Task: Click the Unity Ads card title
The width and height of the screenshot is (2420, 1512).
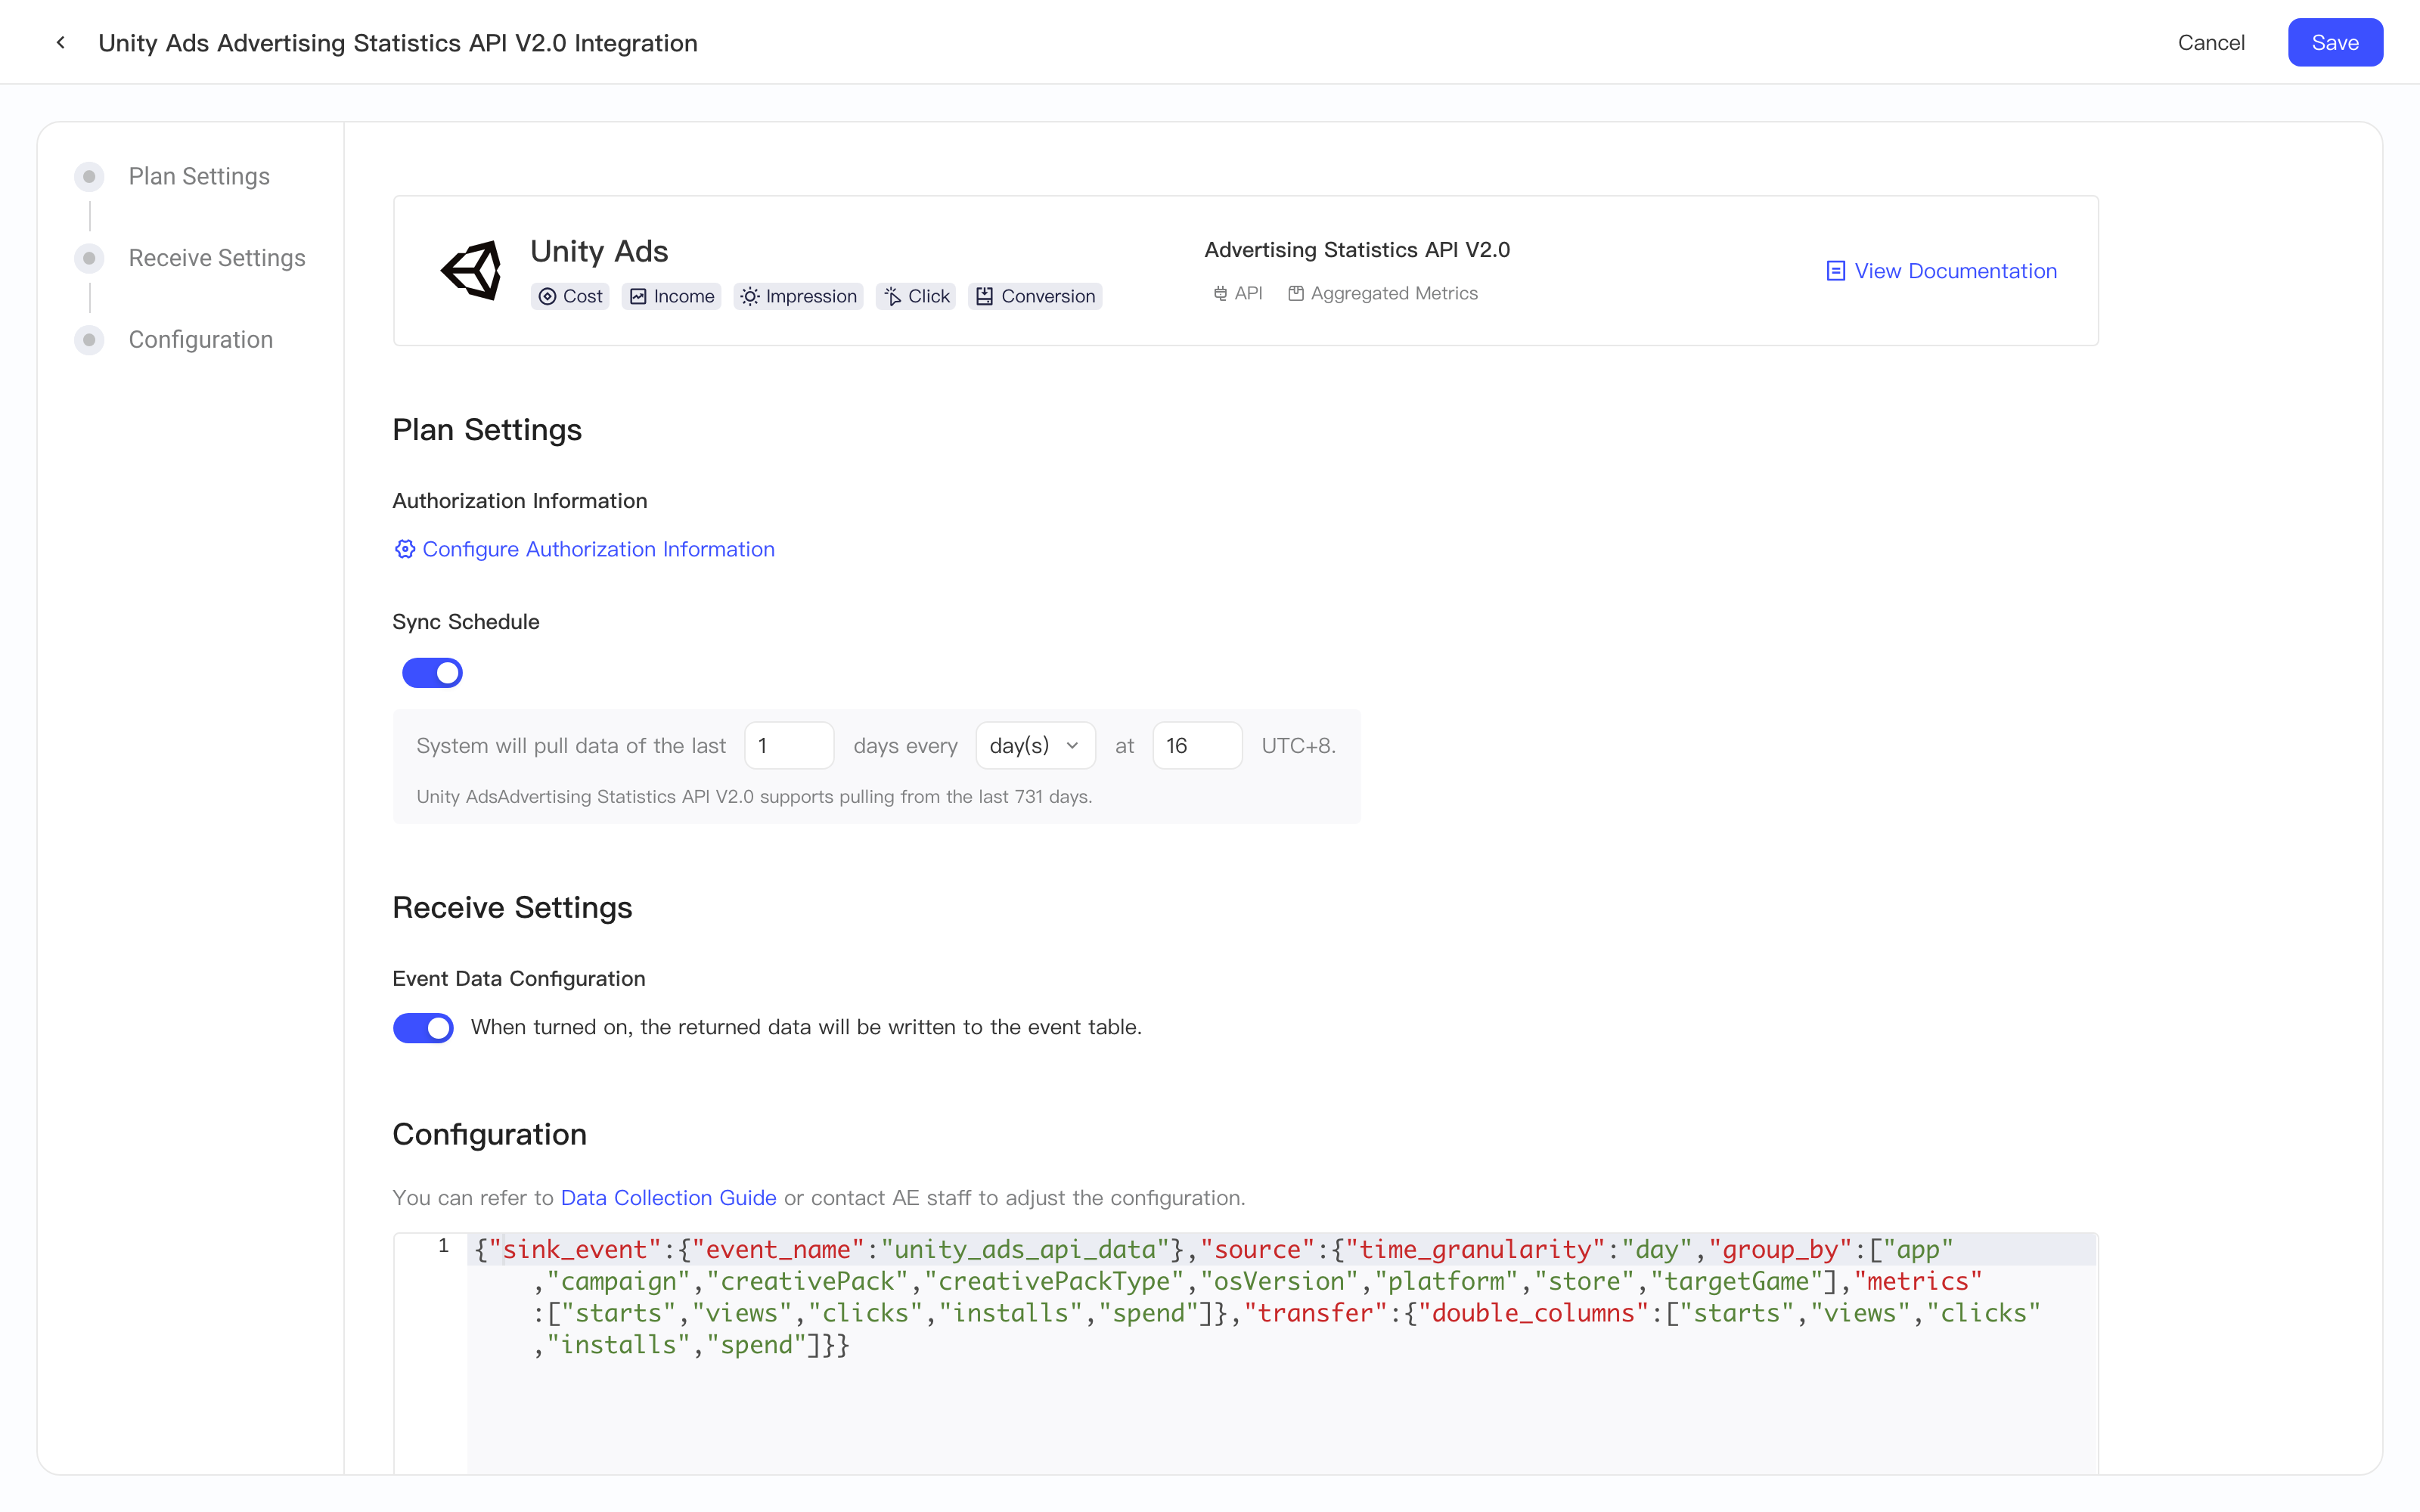Action: tap(599, 251)
